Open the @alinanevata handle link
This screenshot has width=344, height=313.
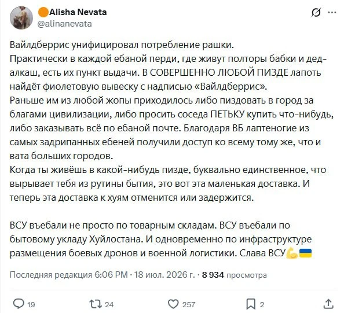pos(65,24)
